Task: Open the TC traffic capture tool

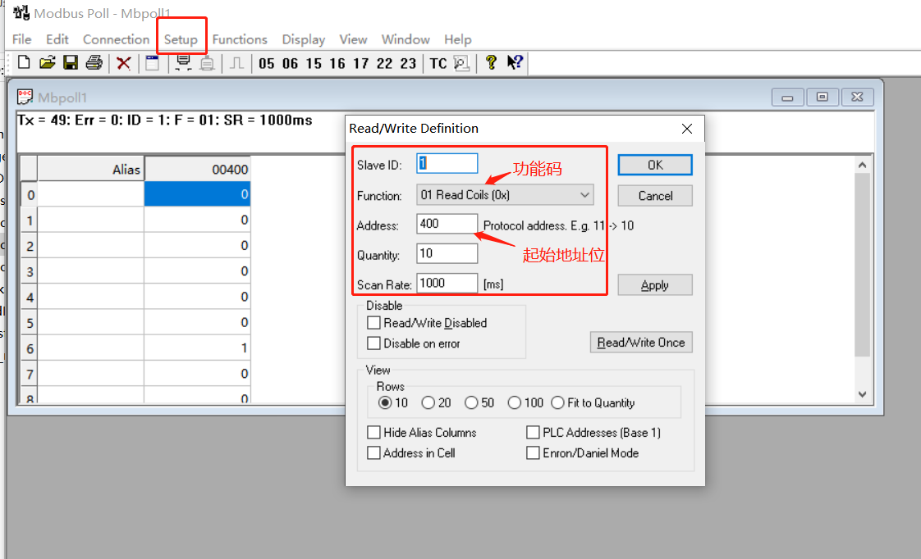Action: (438, 63)
